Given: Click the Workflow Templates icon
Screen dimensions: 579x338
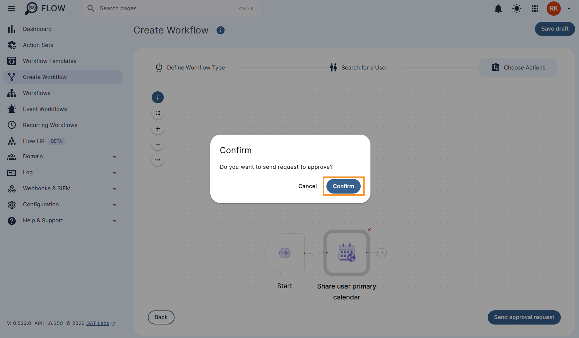Looking at the screenshot, I should (x=12, y=61).
